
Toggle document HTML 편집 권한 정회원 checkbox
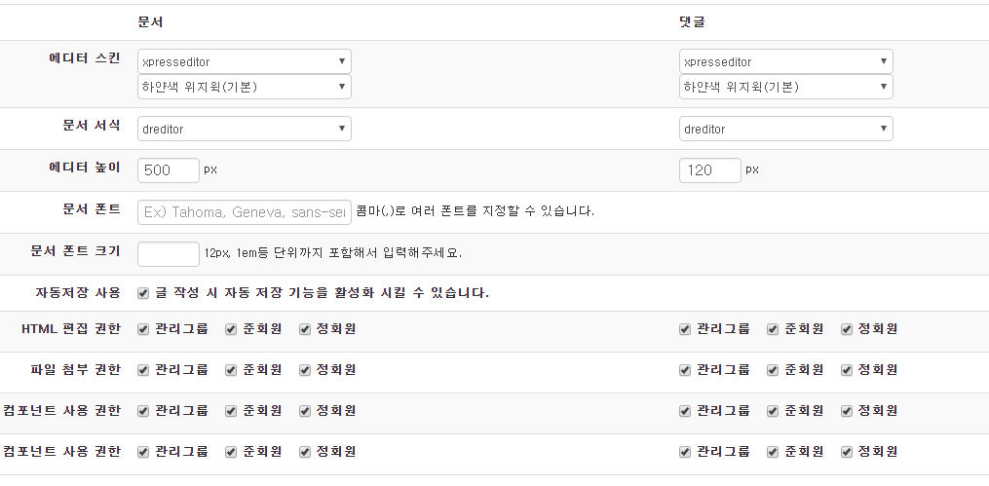[x=305, y=329]
